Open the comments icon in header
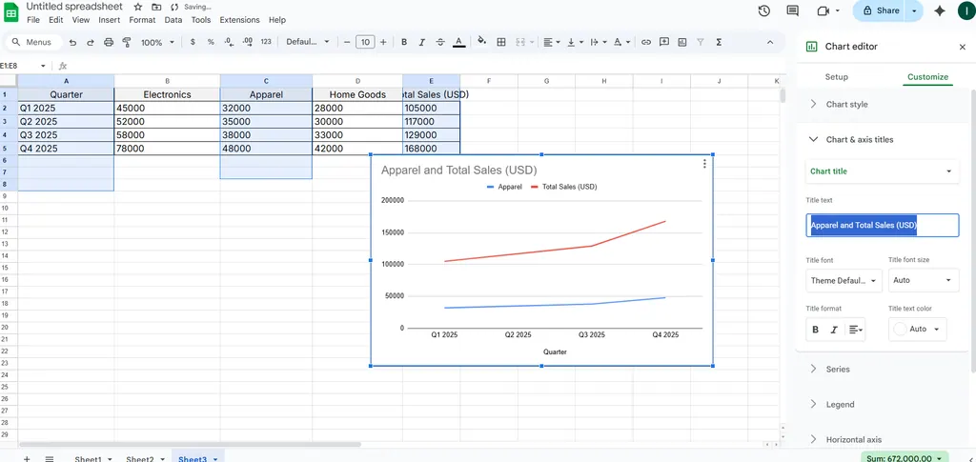Viewport: 976px width, 462px height. click(792, 10)
